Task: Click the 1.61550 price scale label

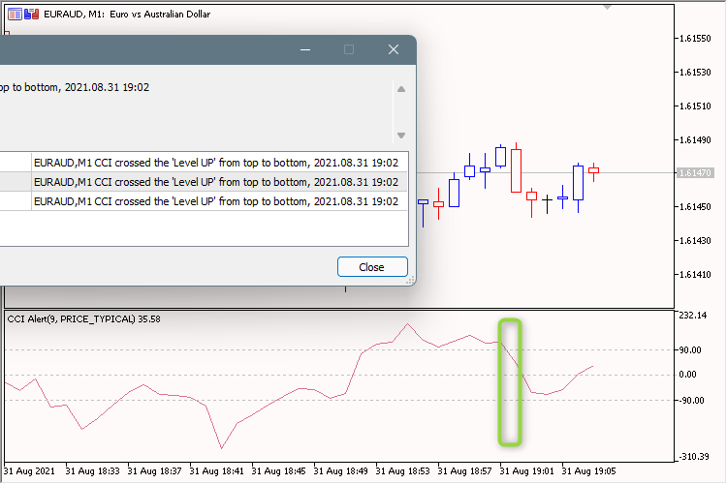Action: coord(695,39)
